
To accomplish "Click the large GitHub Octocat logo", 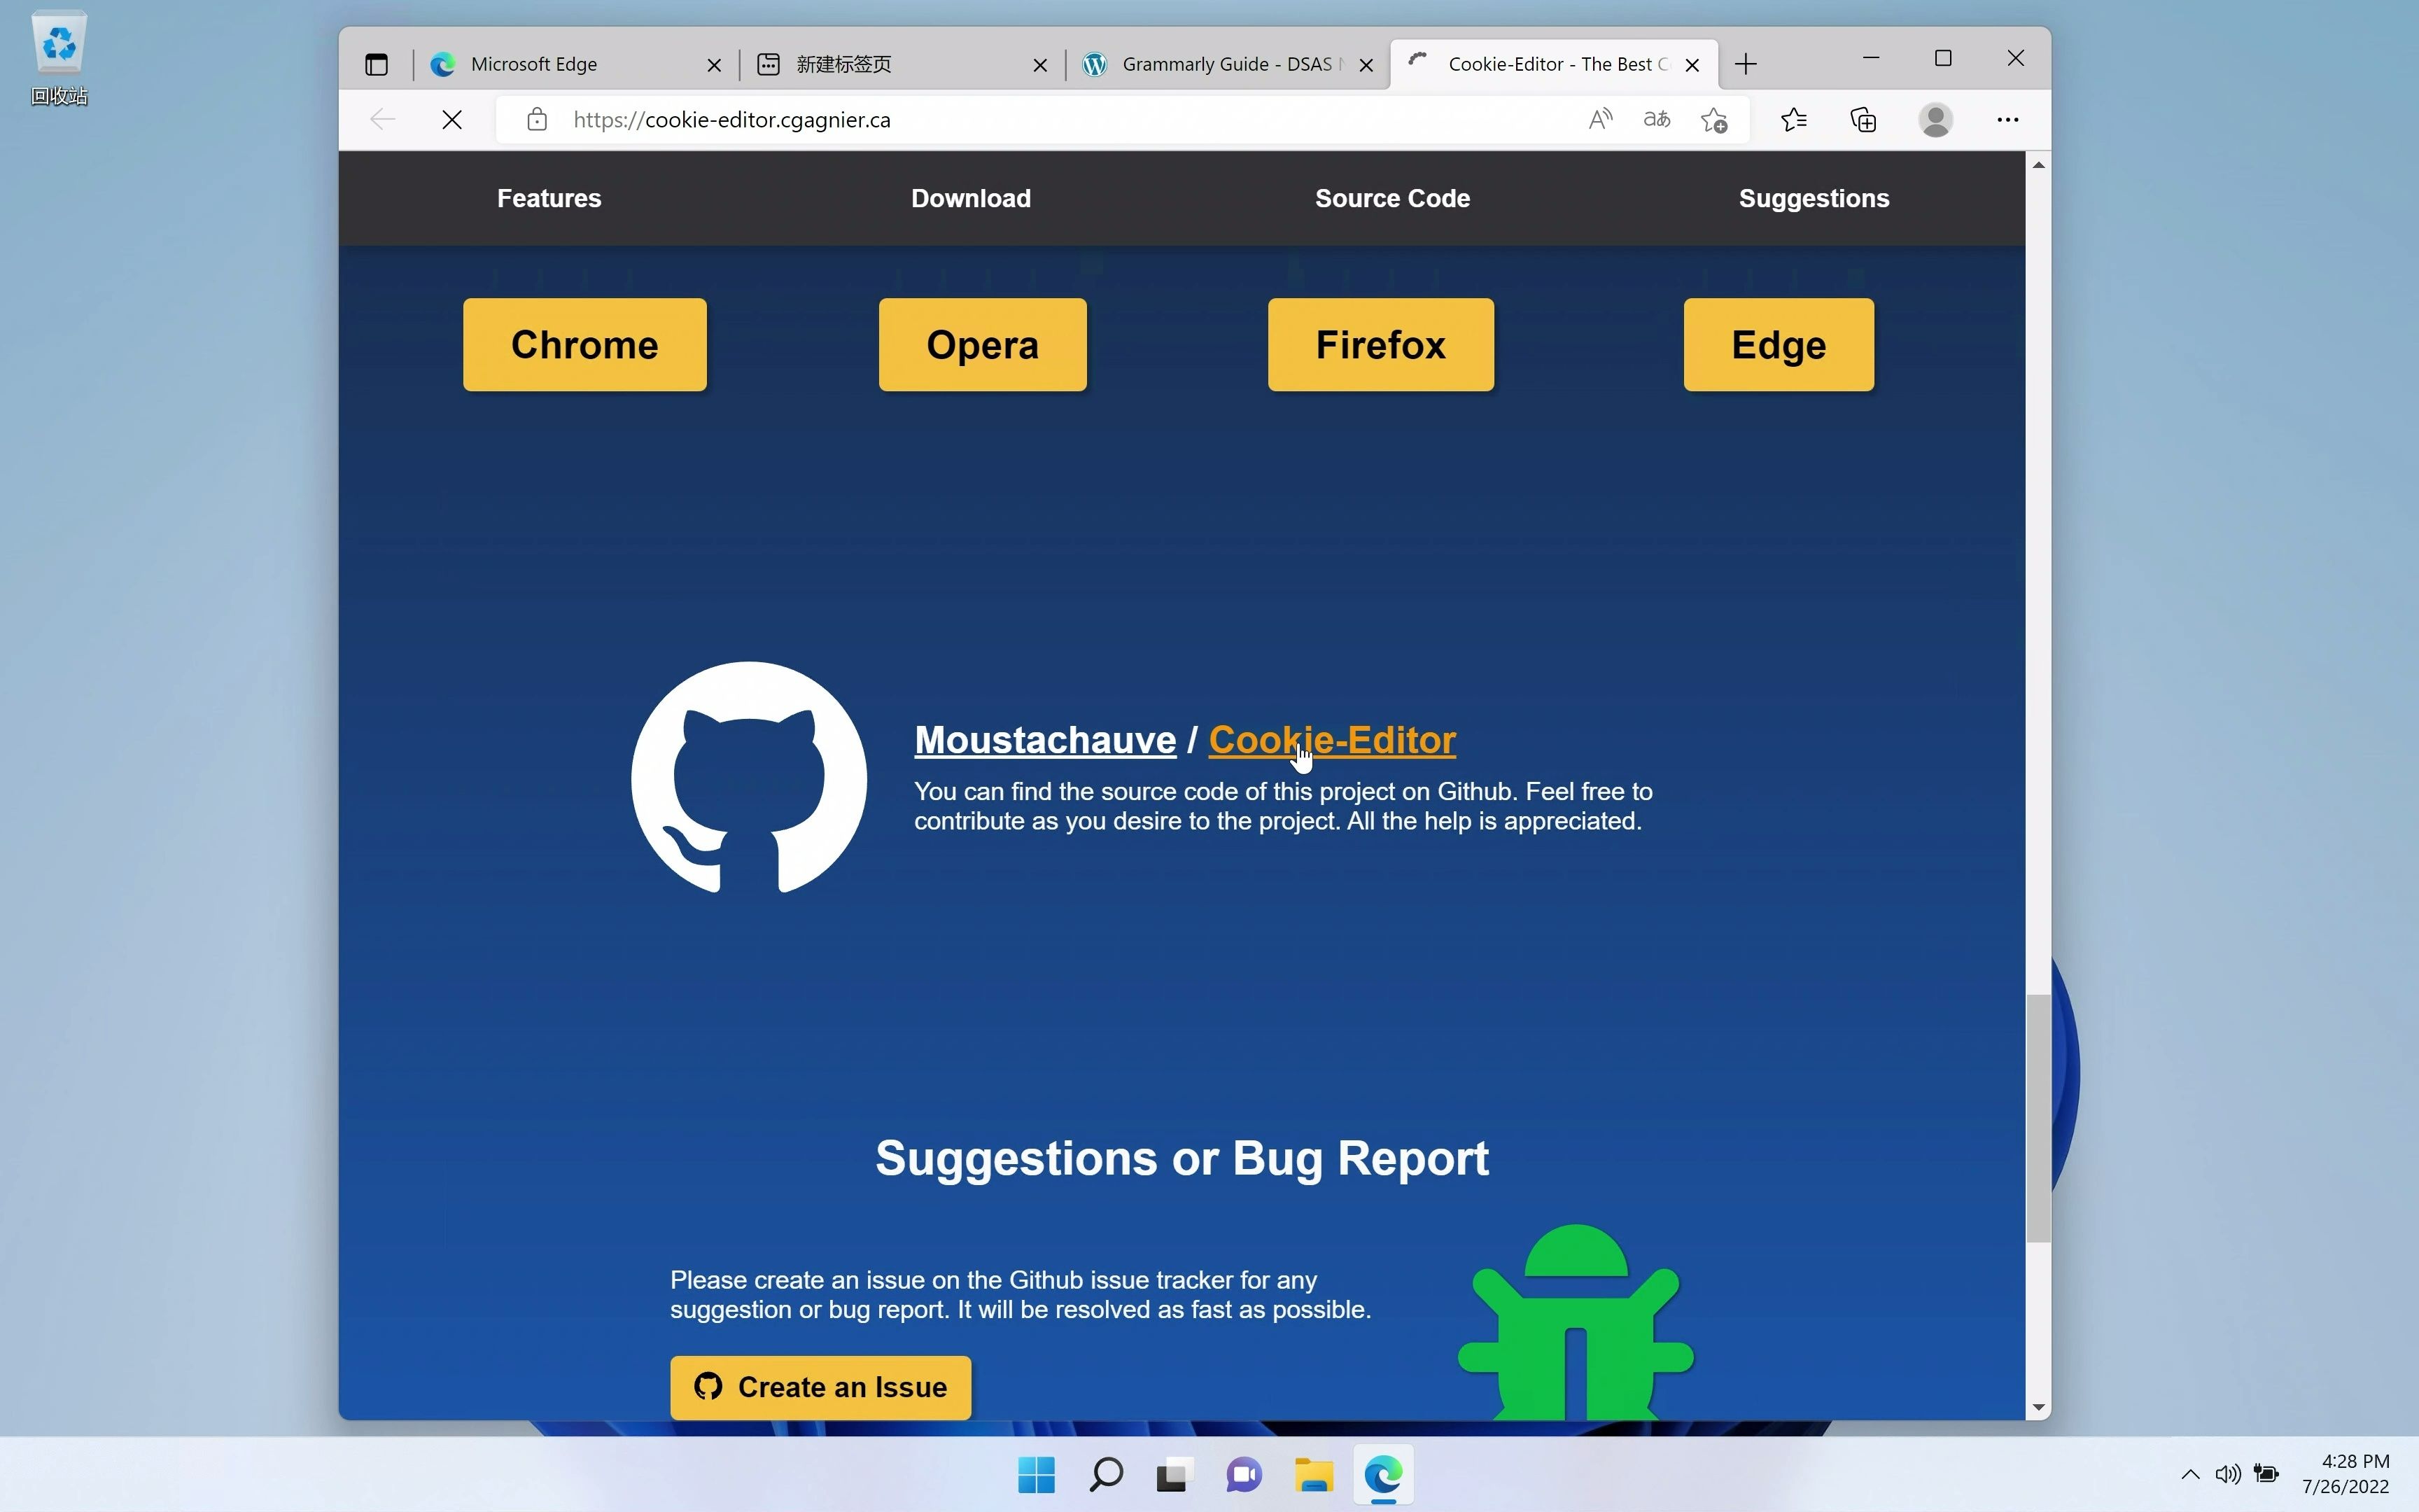I will (749, 777).
